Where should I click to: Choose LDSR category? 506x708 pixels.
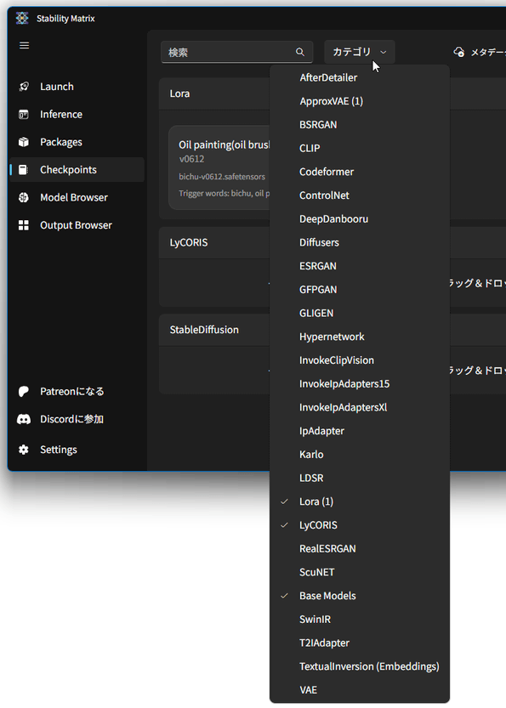[360, 479]
